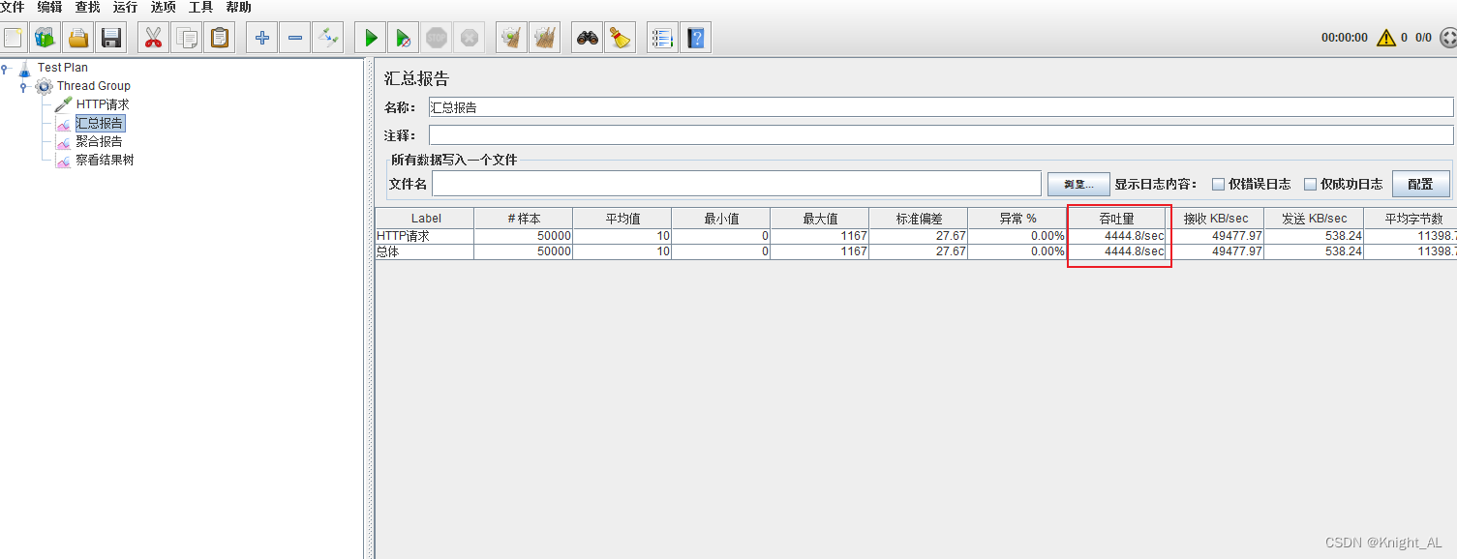The image size is (1457, 559).
Task: Click the 最小值 column header
Action: click(721, 219)
